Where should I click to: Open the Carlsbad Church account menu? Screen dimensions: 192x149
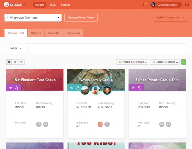click(x=166, y=5)
